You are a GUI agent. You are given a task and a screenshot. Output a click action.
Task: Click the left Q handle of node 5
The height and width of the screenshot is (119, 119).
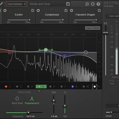coord(40,50)
